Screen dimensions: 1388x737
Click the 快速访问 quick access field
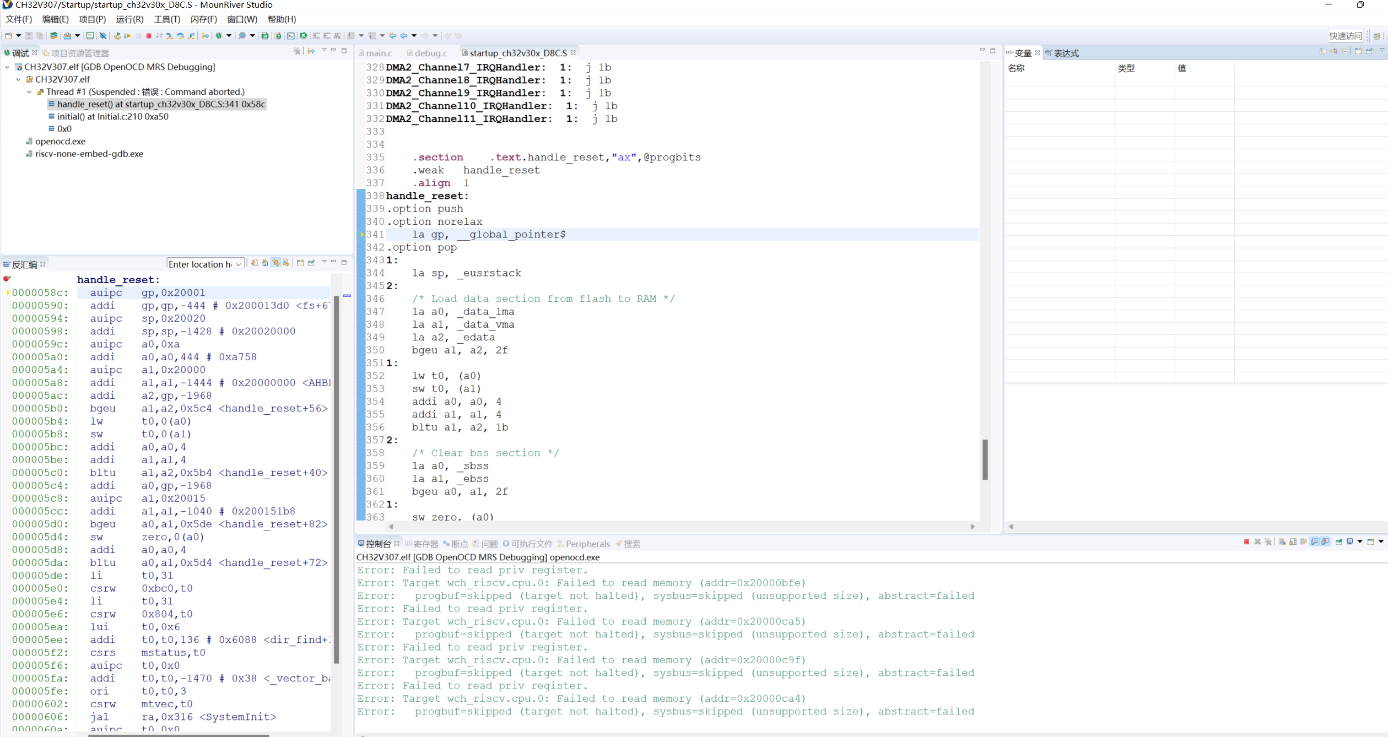point(1345,36)
